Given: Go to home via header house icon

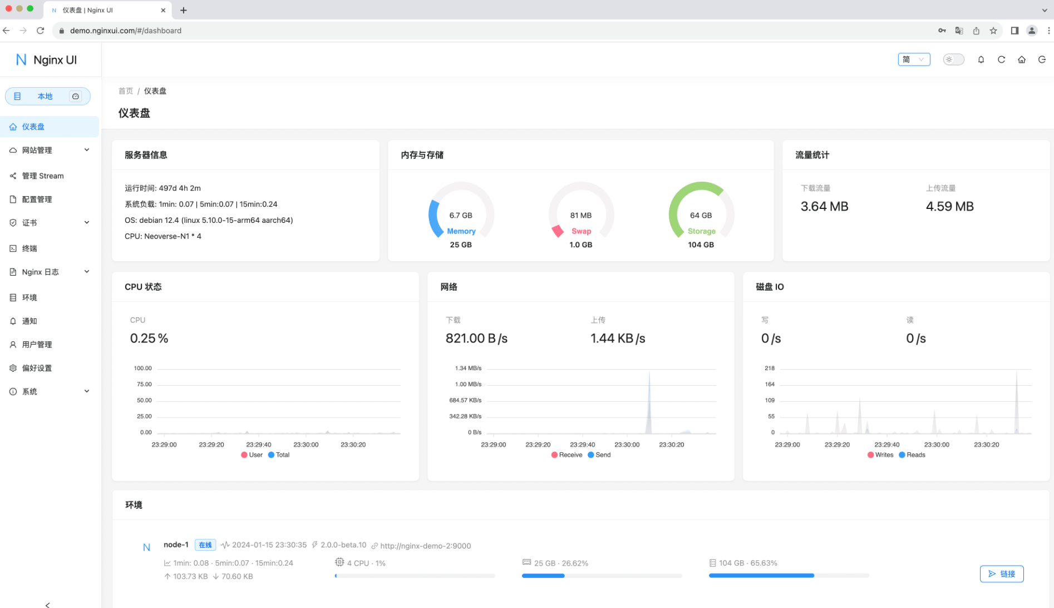Looking at the screenshot, I should click(1021, 59).
